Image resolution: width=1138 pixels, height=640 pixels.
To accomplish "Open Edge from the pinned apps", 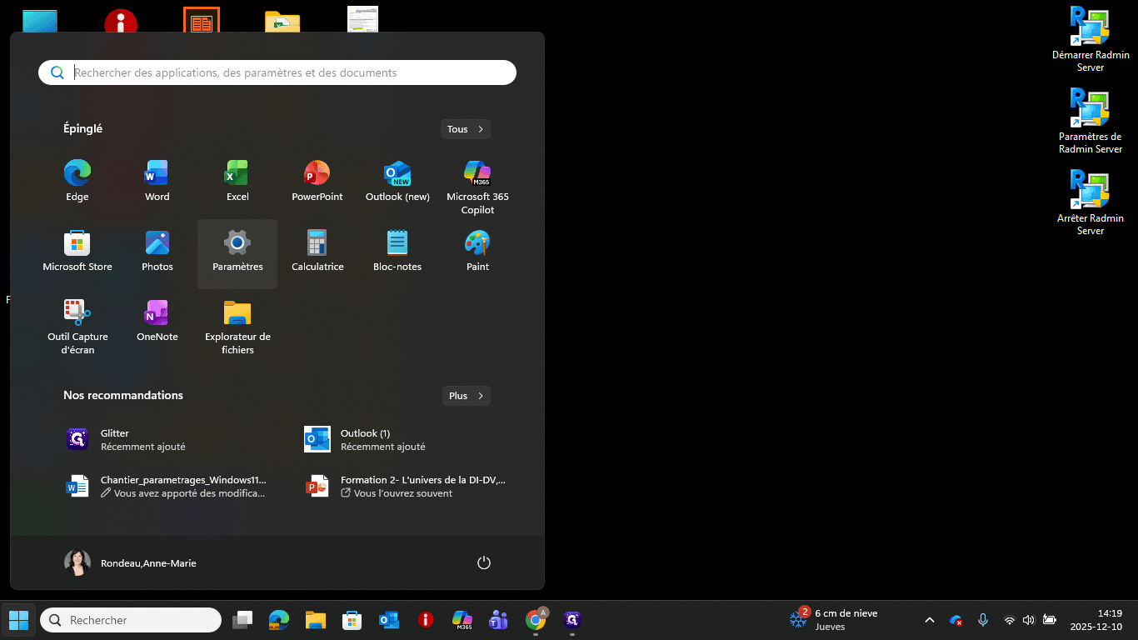I will click(x=77, y=182).
